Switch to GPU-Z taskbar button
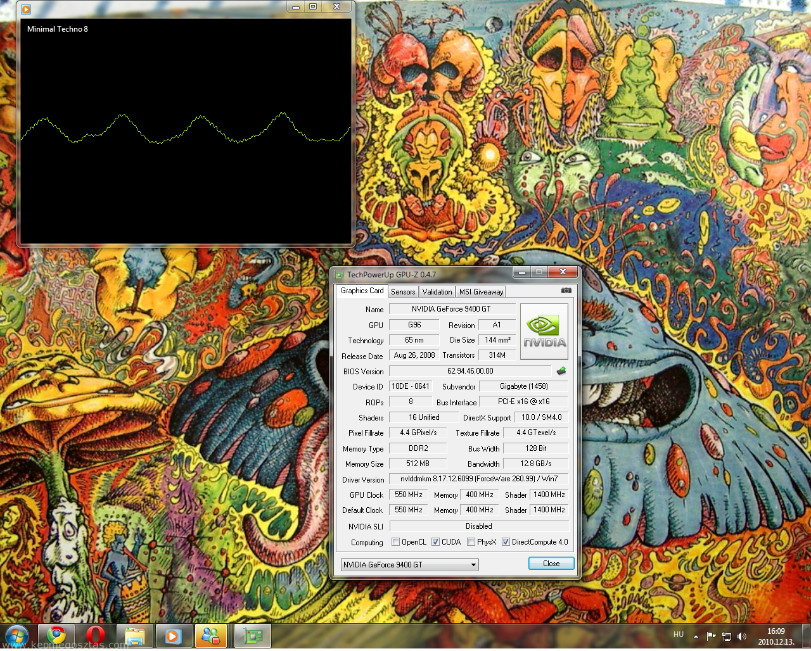The width and height of the screenshot is (811, 651). [x=253, y=636]
